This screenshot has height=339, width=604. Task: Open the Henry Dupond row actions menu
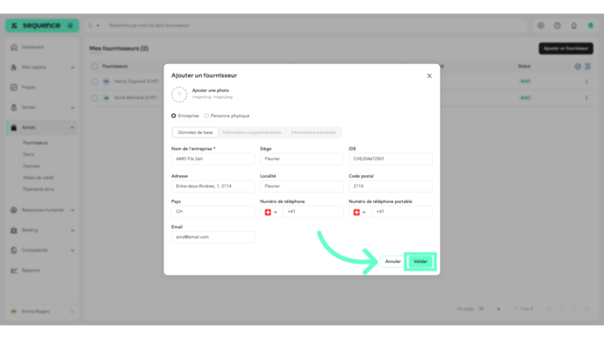tap(586, 81)
